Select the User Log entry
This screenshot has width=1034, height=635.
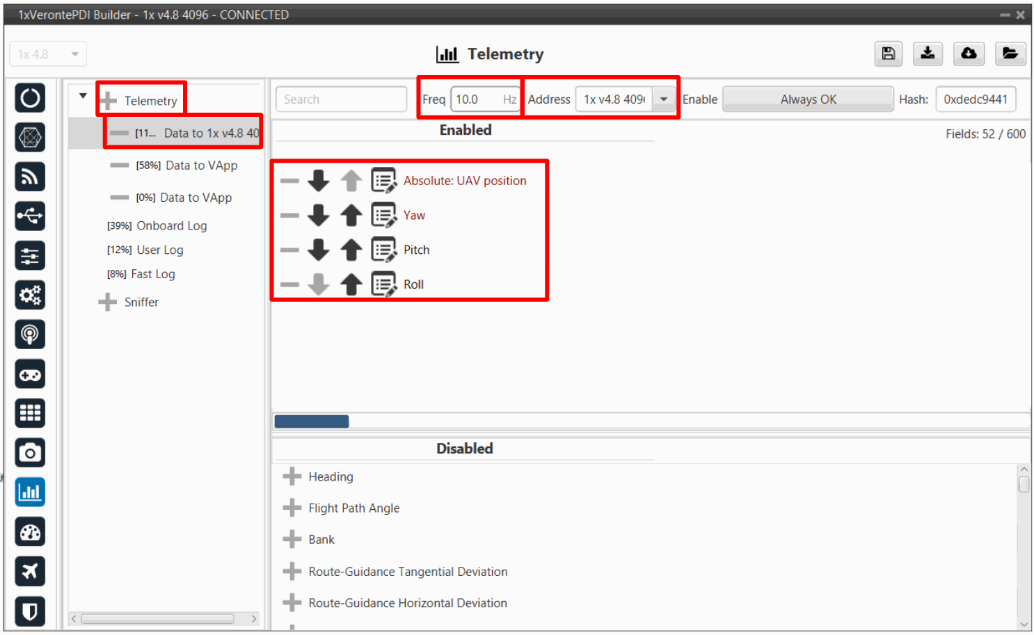[x=159, y=250]
